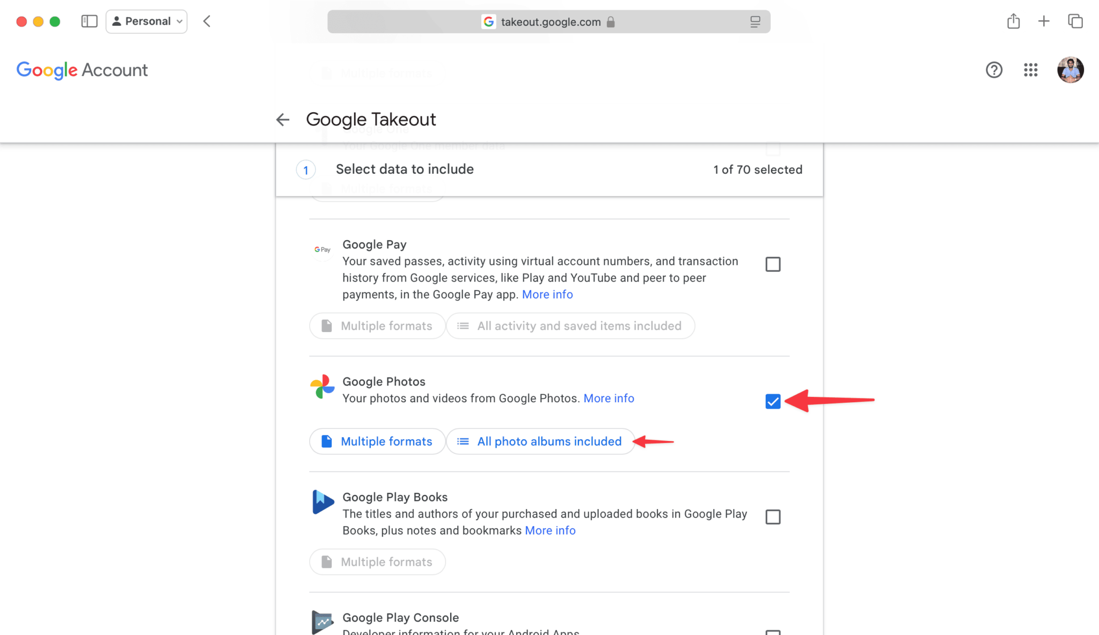
Task: Check the Google Pay checkbox
Action: coord(773,264)
